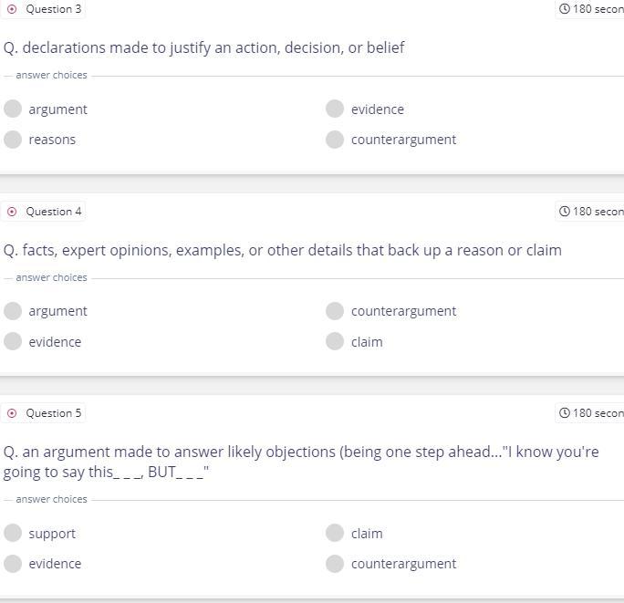This screenshot has width=624, height=603.
Task: Click Question 3 timer clock icon
Action: (x=565, y=9)
